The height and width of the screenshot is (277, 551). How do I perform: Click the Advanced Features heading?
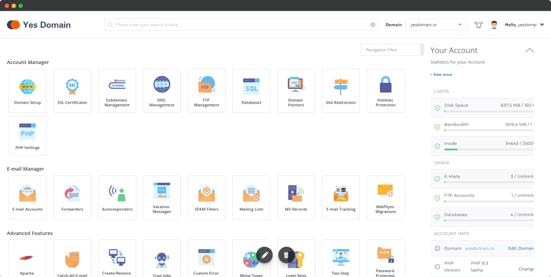30,233
